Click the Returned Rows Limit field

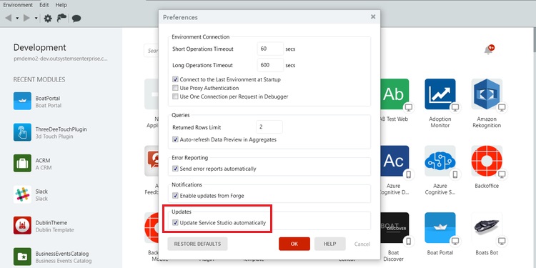tap(269, 126)
